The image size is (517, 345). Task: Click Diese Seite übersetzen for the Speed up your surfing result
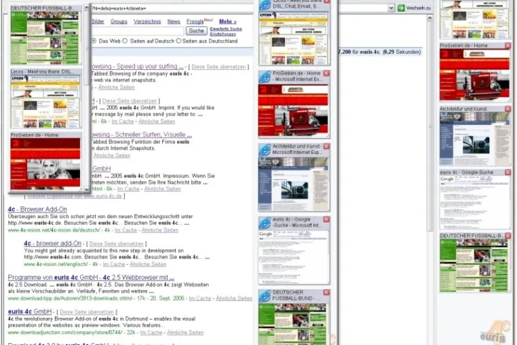218,67
